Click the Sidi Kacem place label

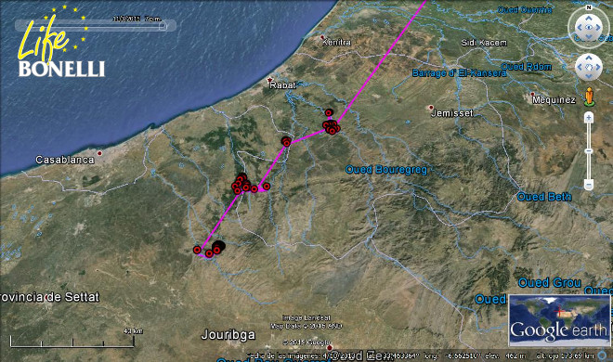484,43
